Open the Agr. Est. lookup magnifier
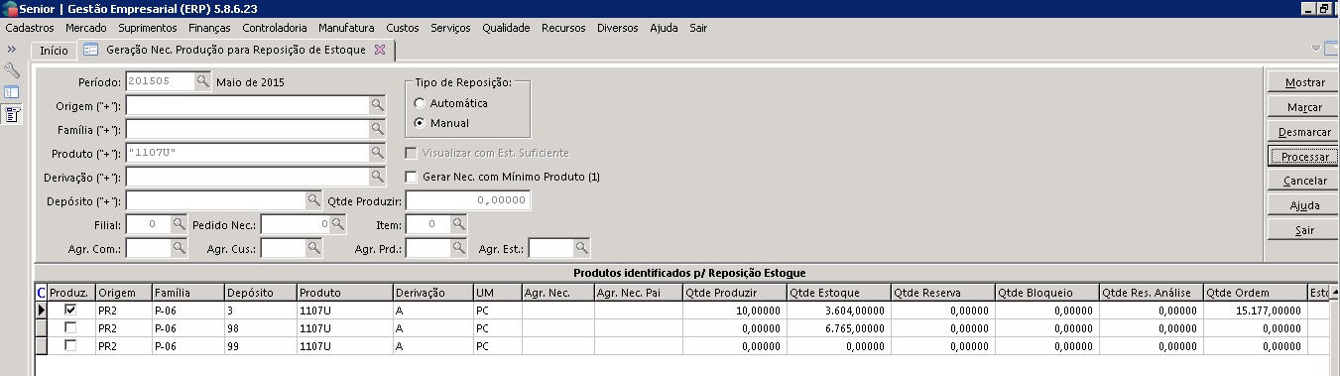This screenshot has height=376, width=1340. tap(582, 248)
